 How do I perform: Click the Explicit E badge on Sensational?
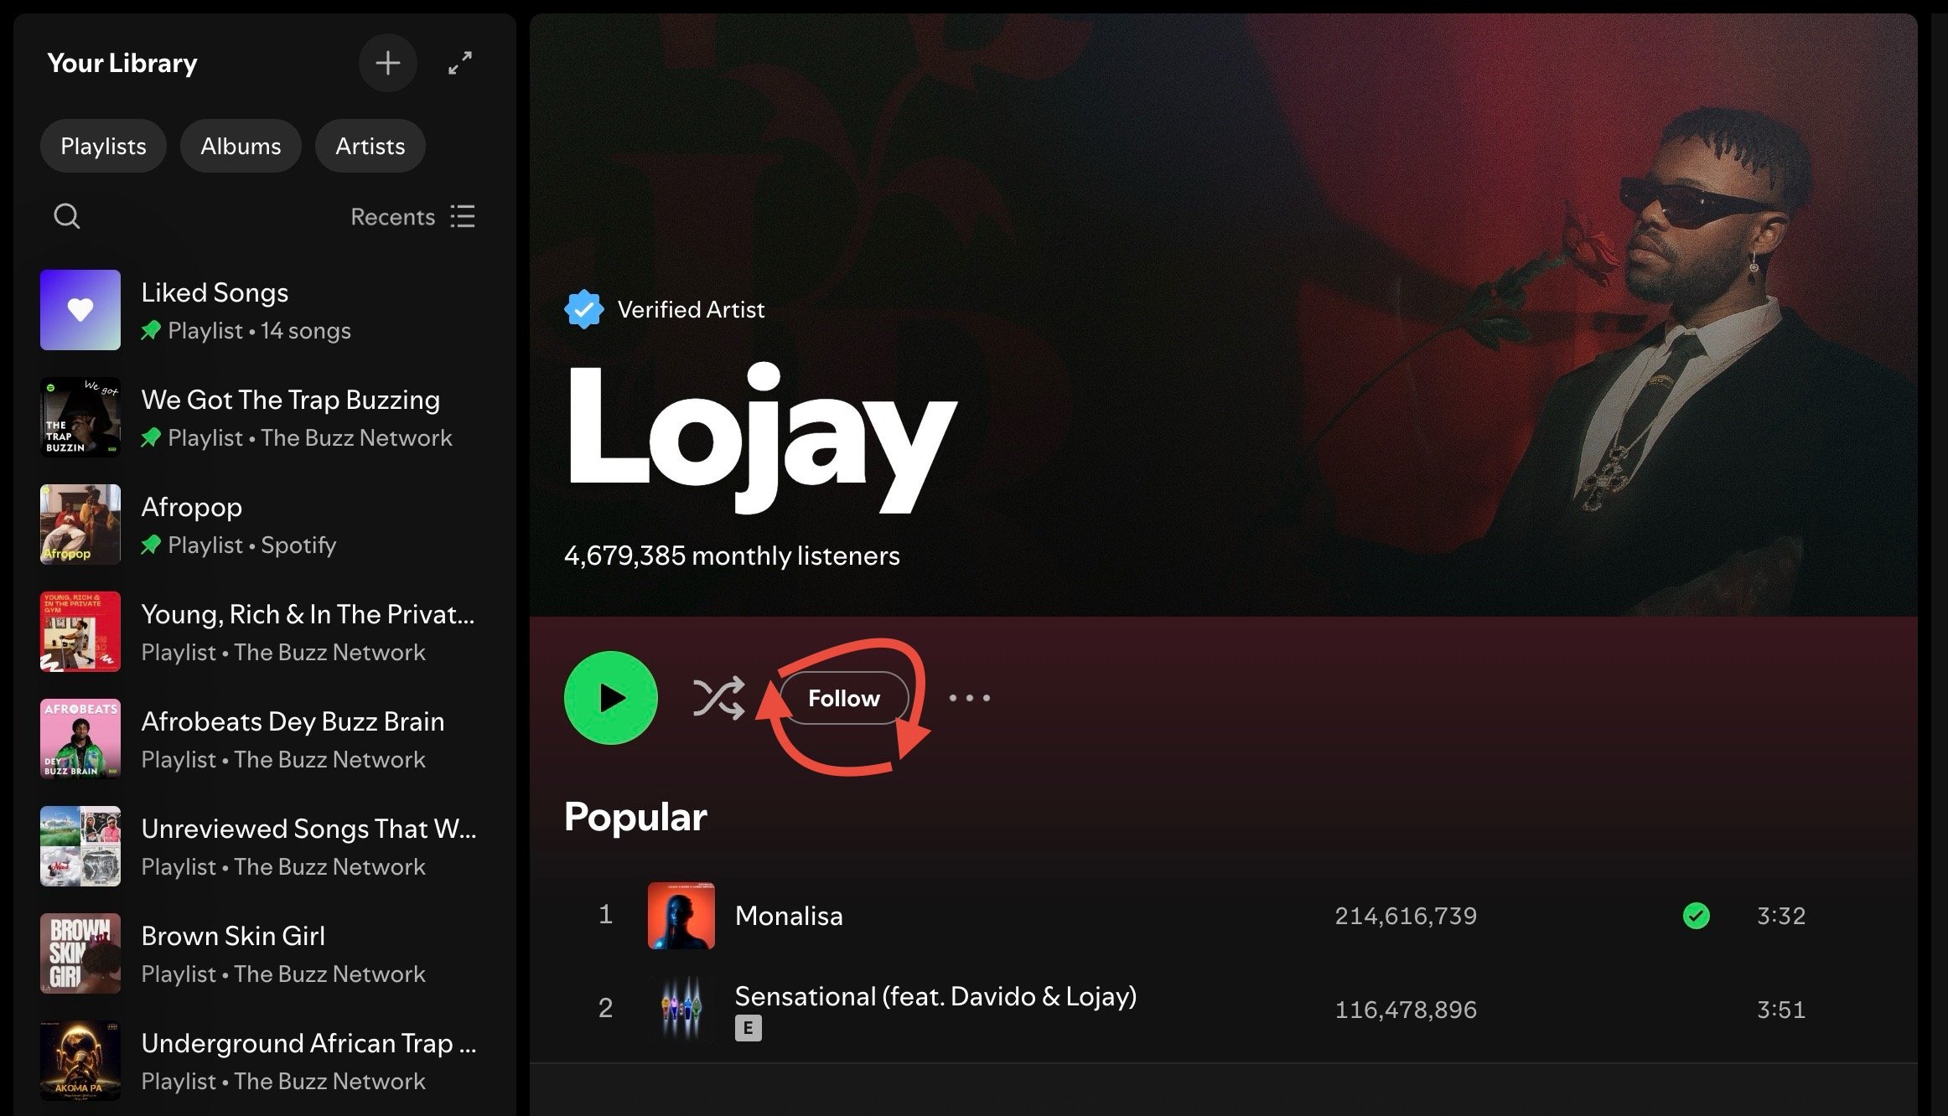tap(749, 1028)
